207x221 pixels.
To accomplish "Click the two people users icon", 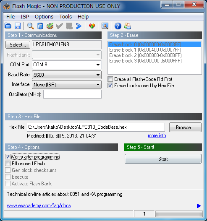I will click(128, 26).
